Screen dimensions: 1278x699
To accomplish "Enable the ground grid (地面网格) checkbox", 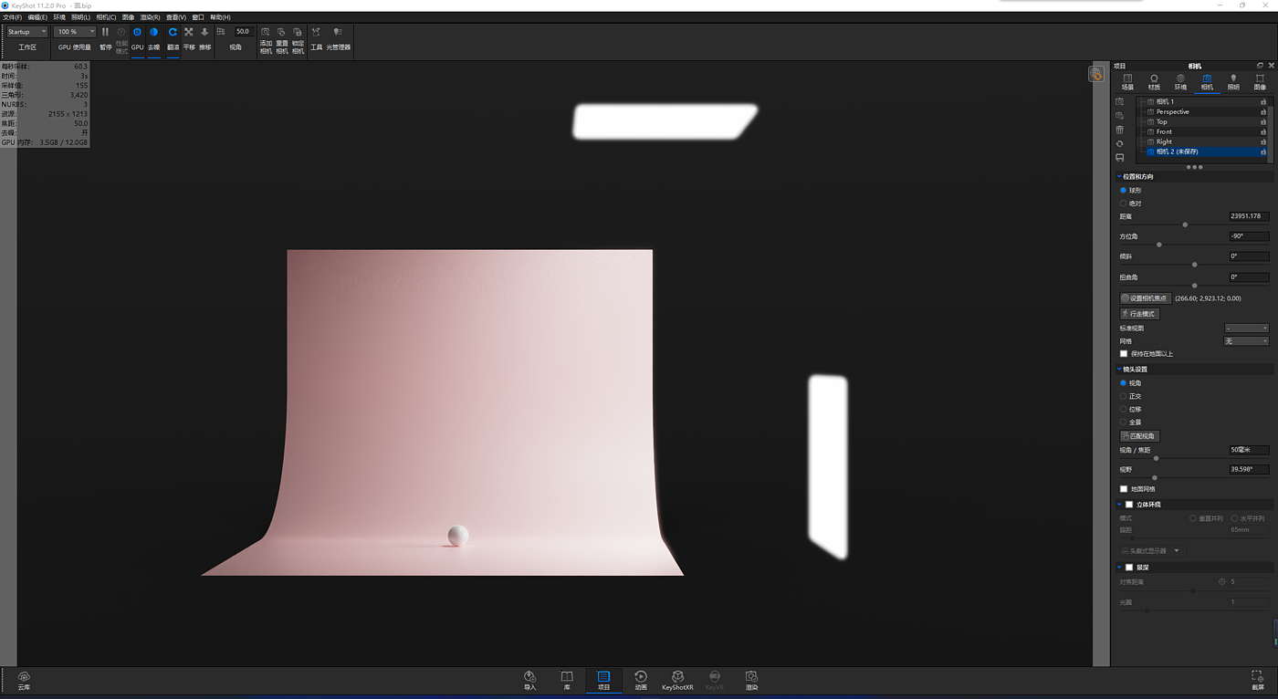I will pos(1124,489).
